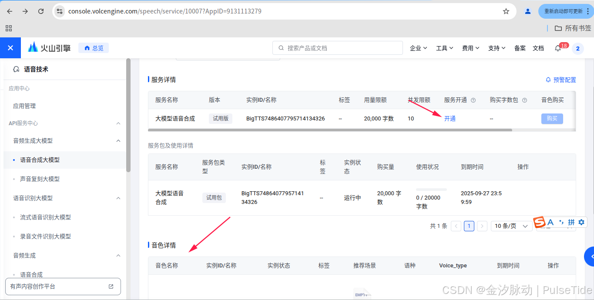Go back to the previous browser page
This screenshot has width=594, height=300.
10,11
